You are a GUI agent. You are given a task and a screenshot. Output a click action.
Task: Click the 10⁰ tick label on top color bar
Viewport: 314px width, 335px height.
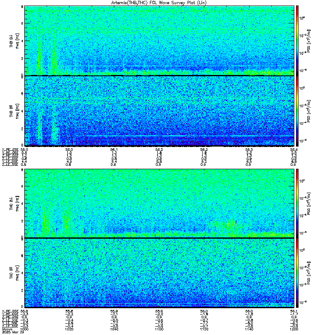(302, 18)
